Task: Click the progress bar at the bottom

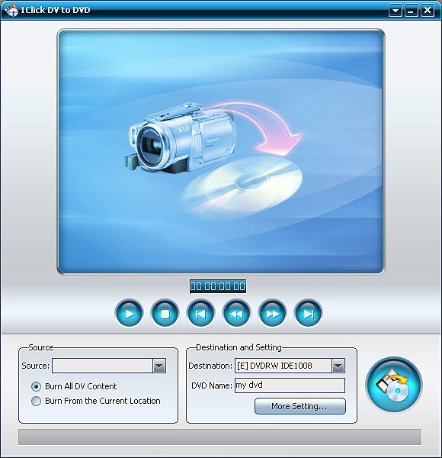Action: coord(219,437)
